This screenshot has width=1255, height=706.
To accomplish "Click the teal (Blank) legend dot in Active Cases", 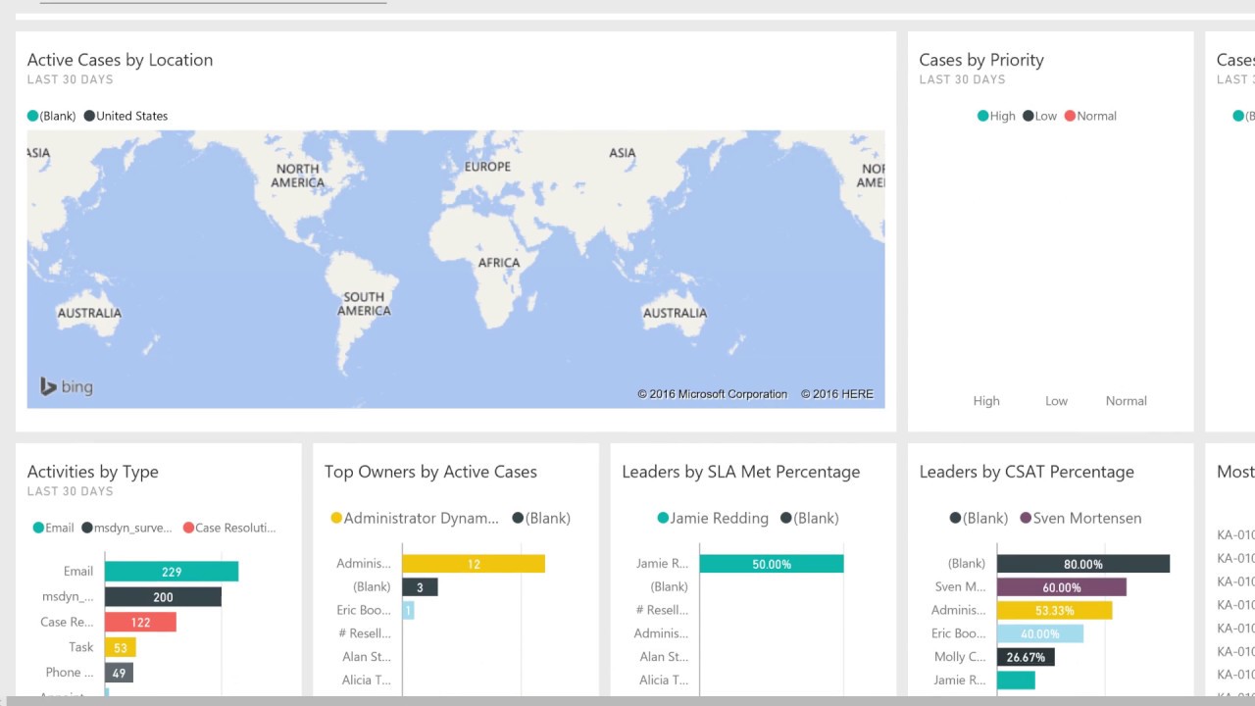I will point(33,116).
